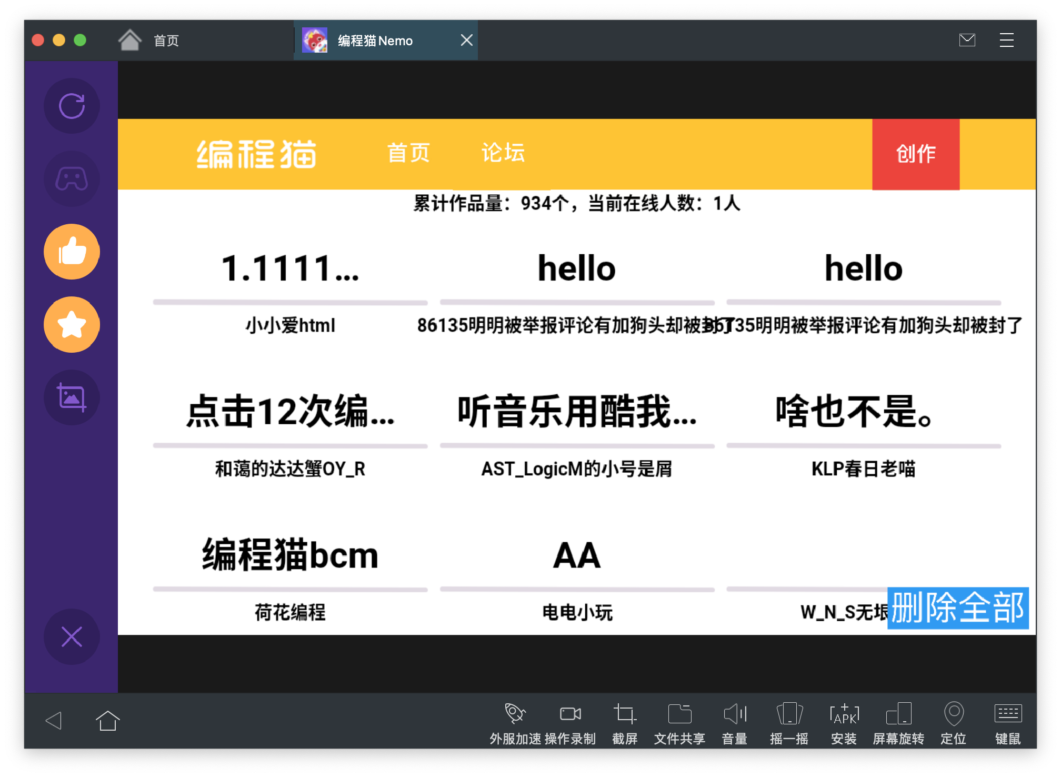Open the 键鼠 keyboard icon
Screen dimensions: 1061x777
point(1008,714)
